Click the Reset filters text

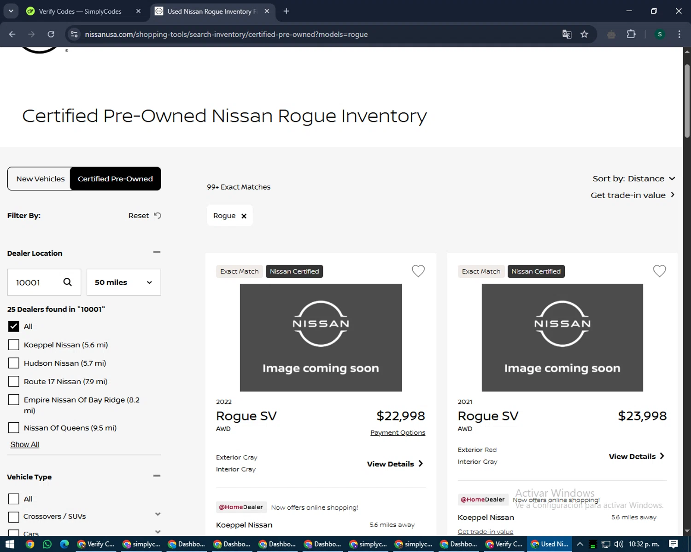pyautogui.click(x=139, y=215)
